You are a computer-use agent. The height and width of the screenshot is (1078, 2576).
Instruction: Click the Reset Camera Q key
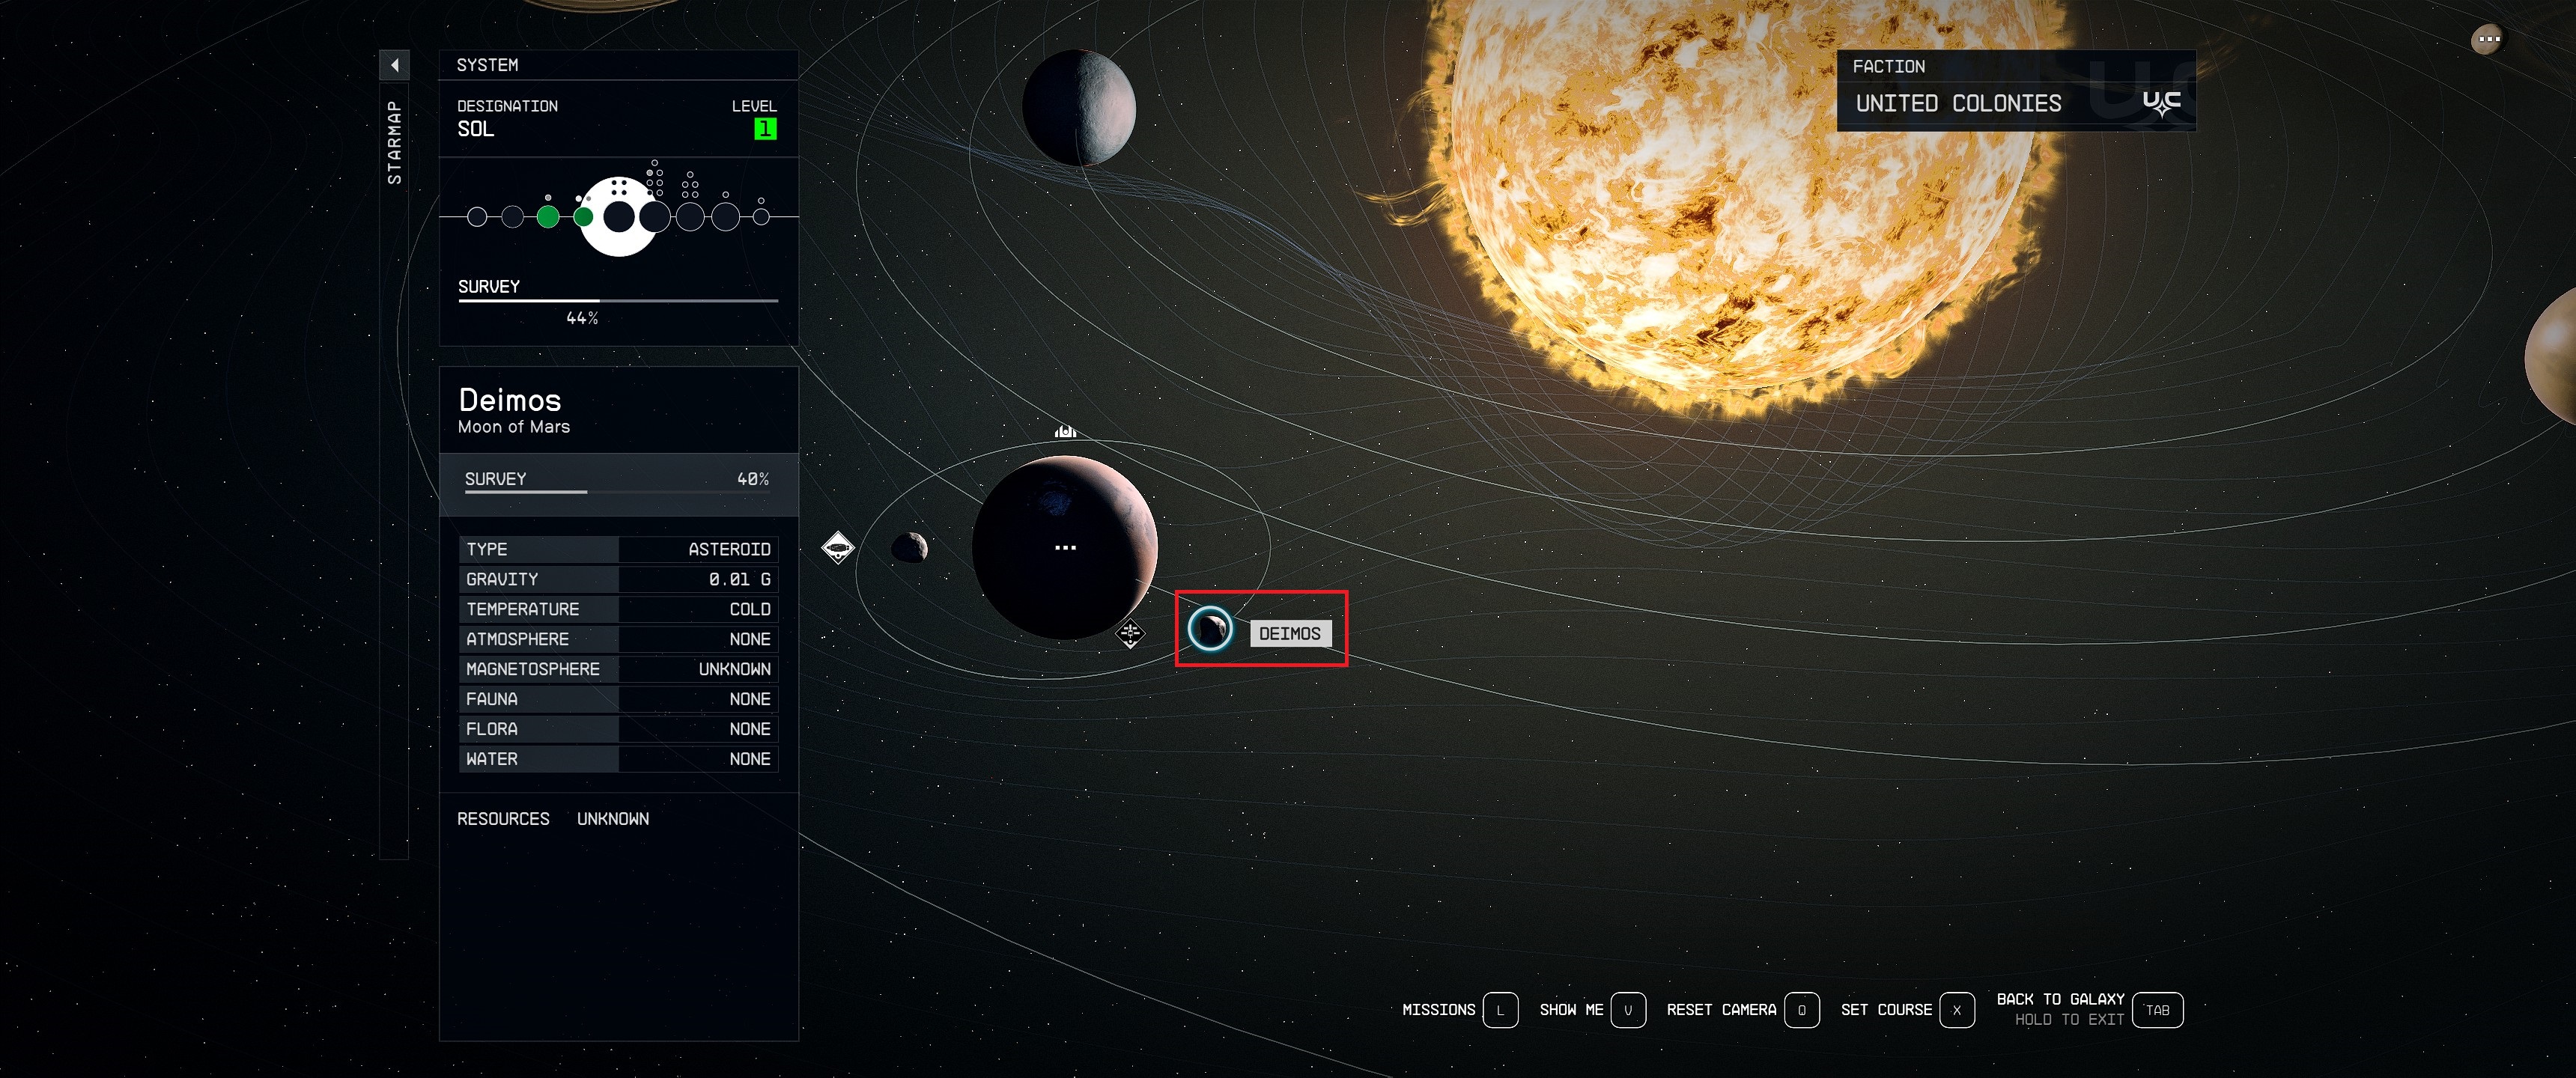pos(1801,1010)
